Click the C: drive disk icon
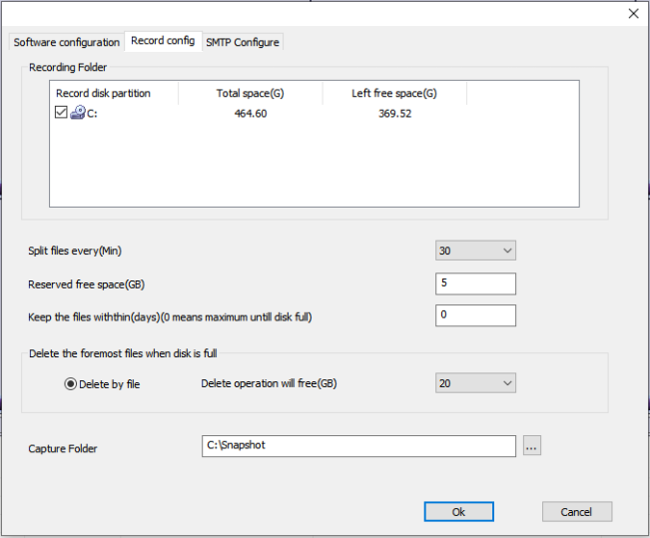Screen dimensions: 650x538 tap(78, 113)
